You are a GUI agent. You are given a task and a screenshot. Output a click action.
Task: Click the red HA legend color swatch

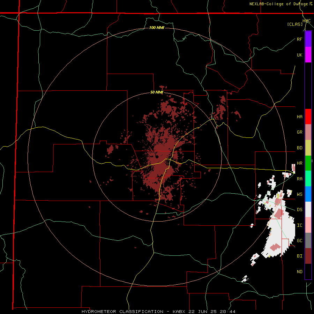[308, 117]
